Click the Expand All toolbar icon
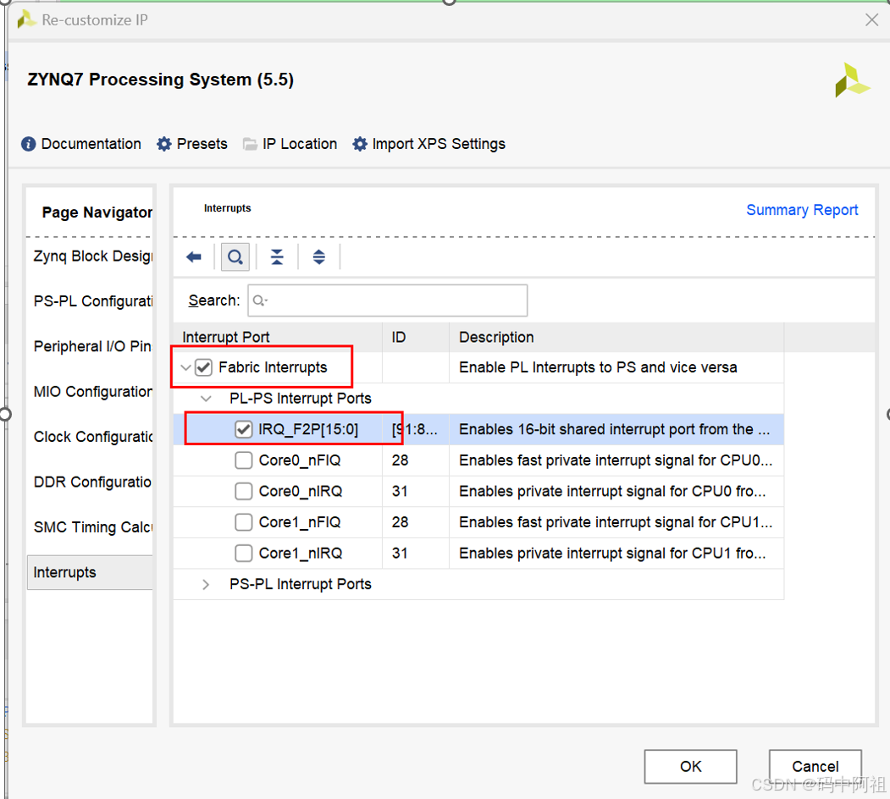 pos(319,257)
